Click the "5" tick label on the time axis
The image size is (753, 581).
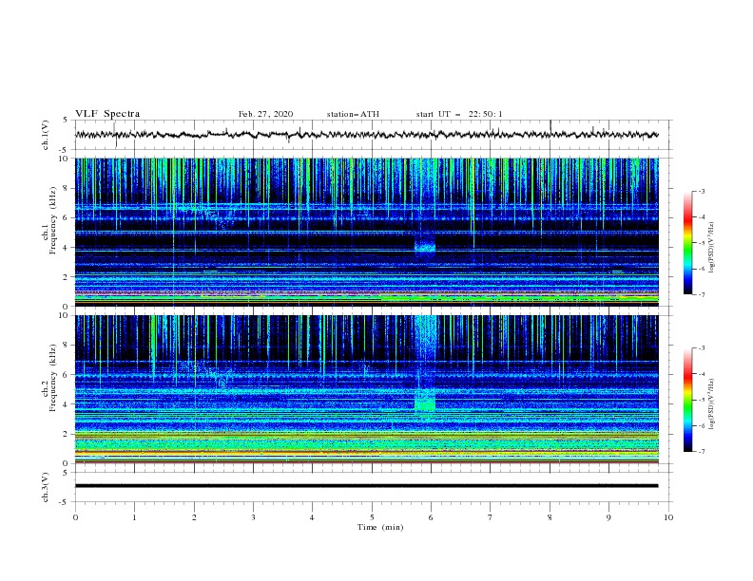point(372,517)
